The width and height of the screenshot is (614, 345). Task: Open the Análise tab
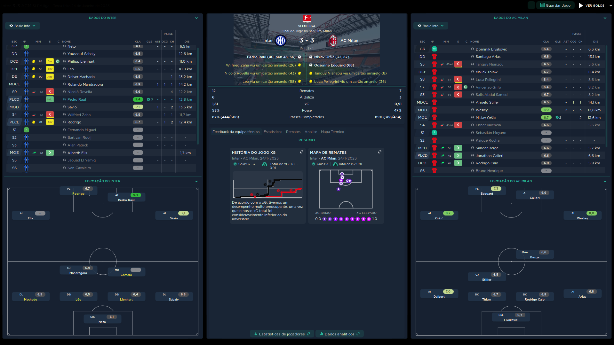coord(311,132)
